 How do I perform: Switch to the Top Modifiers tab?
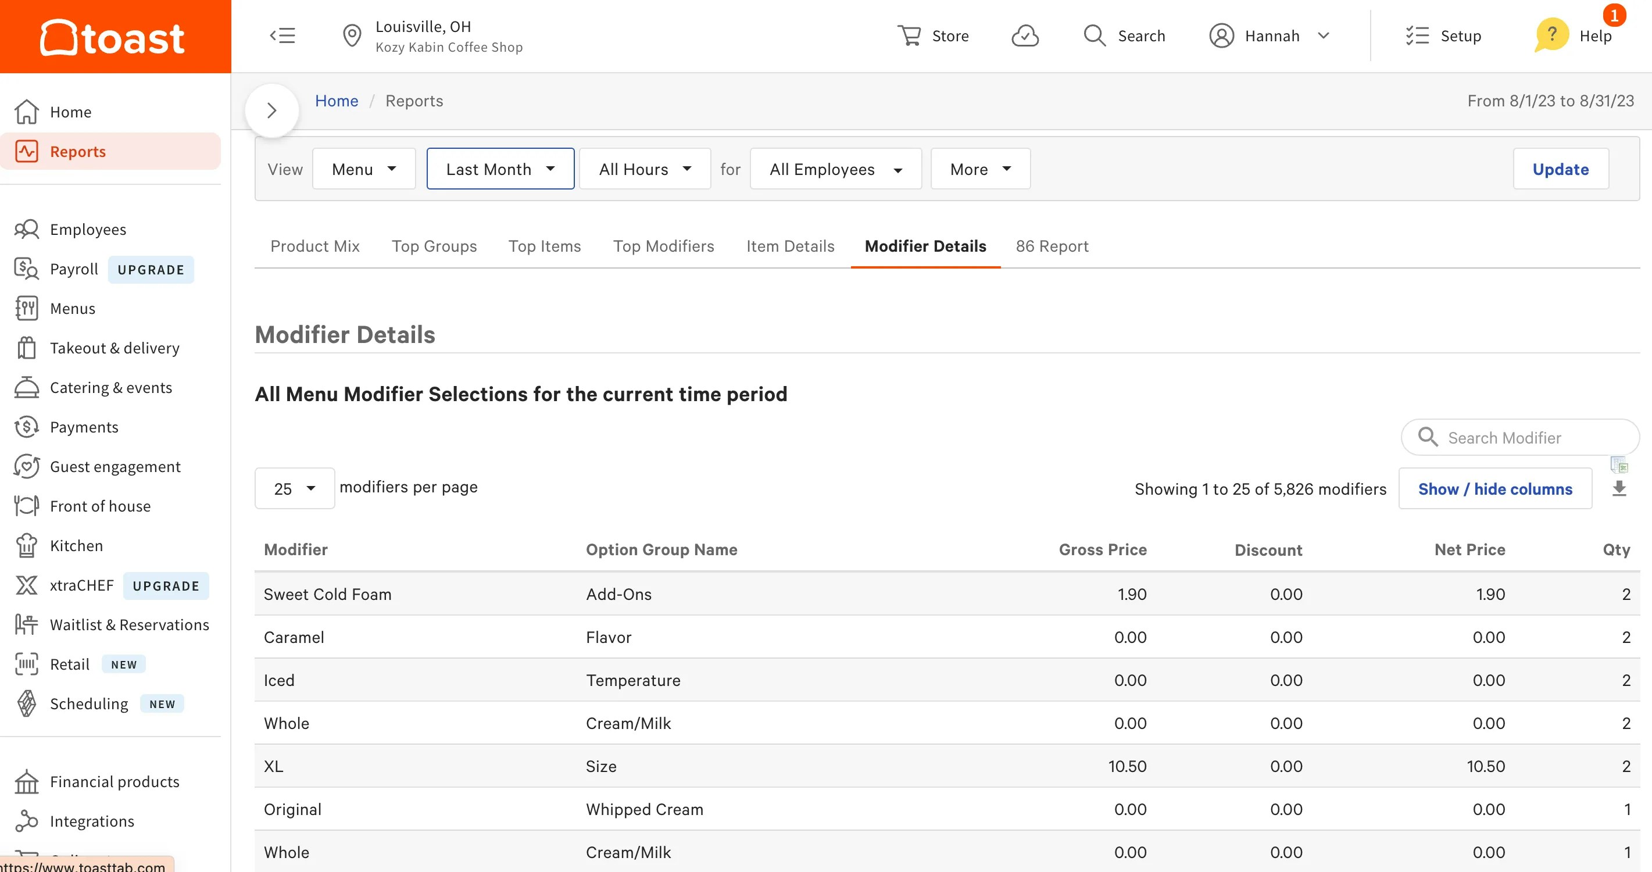(663, 246)
